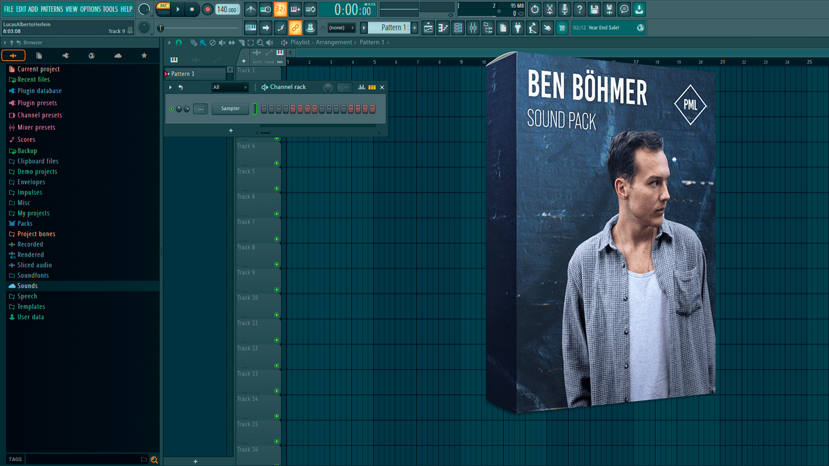This screenshot has width=829, height=466.
Task: Open the piano roll view icon
Action: click(x=443, y=28)
